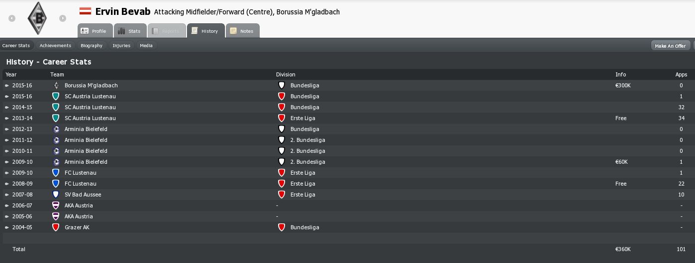The width and height of the screenshot is (695, 263).
Task: Click the Make An Offer button
Action: coord(671,46)
